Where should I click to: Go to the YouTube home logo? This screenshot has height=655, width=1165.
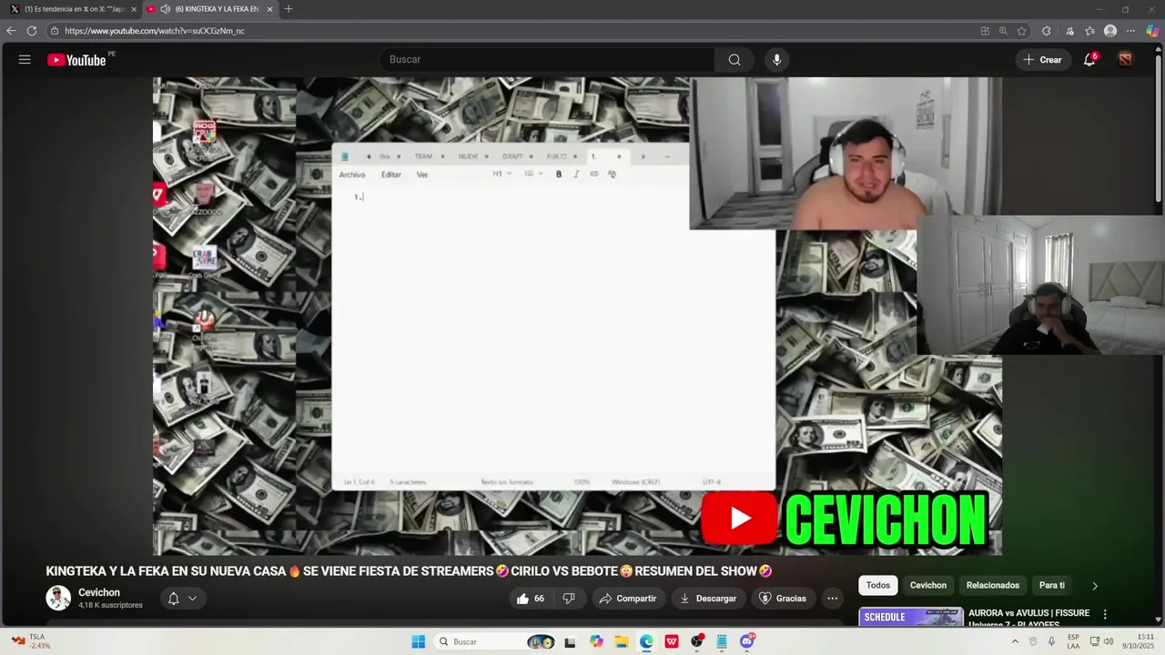tap(76, 60)
